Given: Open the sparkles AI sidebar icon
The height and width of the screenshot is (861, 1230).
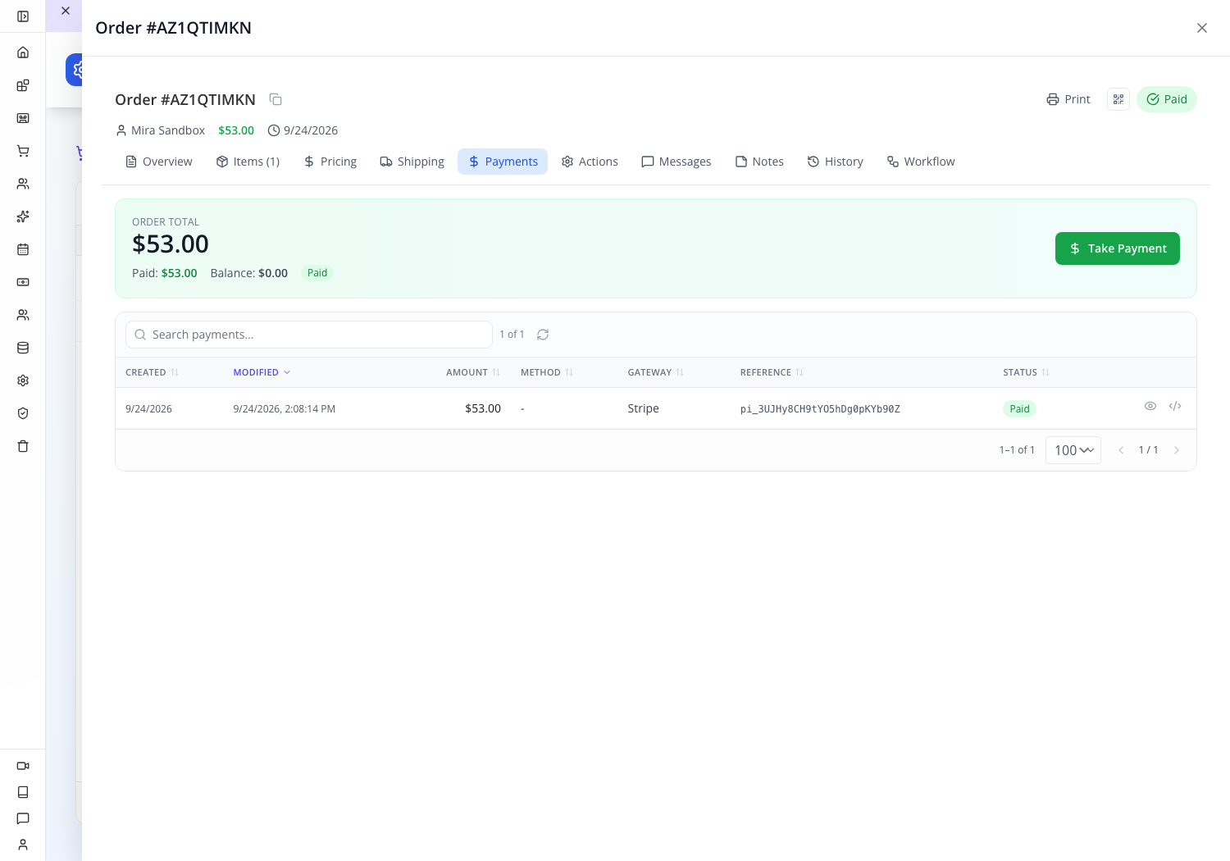Looking at the screenshot, I should (x=23, y=216).
